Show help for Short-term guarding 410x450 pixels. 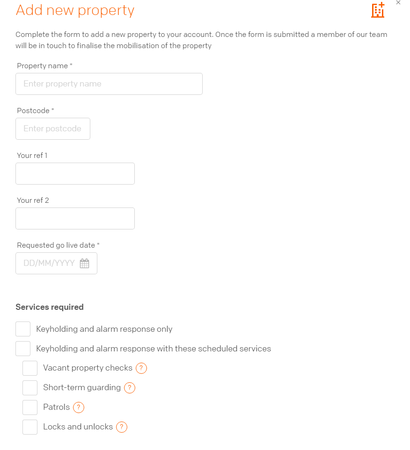(130, 388)
